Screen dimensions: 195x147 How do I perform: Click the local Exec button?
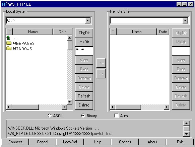pyautogui.click(x=84, y=69)
